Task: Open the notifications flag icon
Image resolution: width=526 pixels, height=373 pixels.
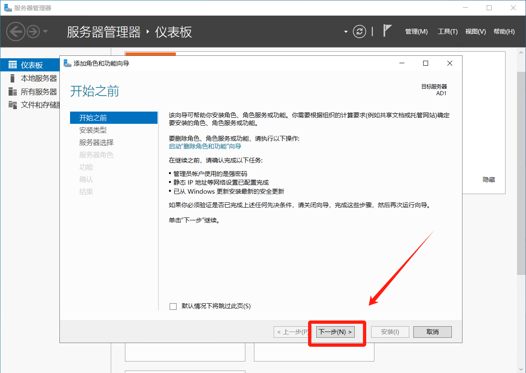Action: pos(387,31)
